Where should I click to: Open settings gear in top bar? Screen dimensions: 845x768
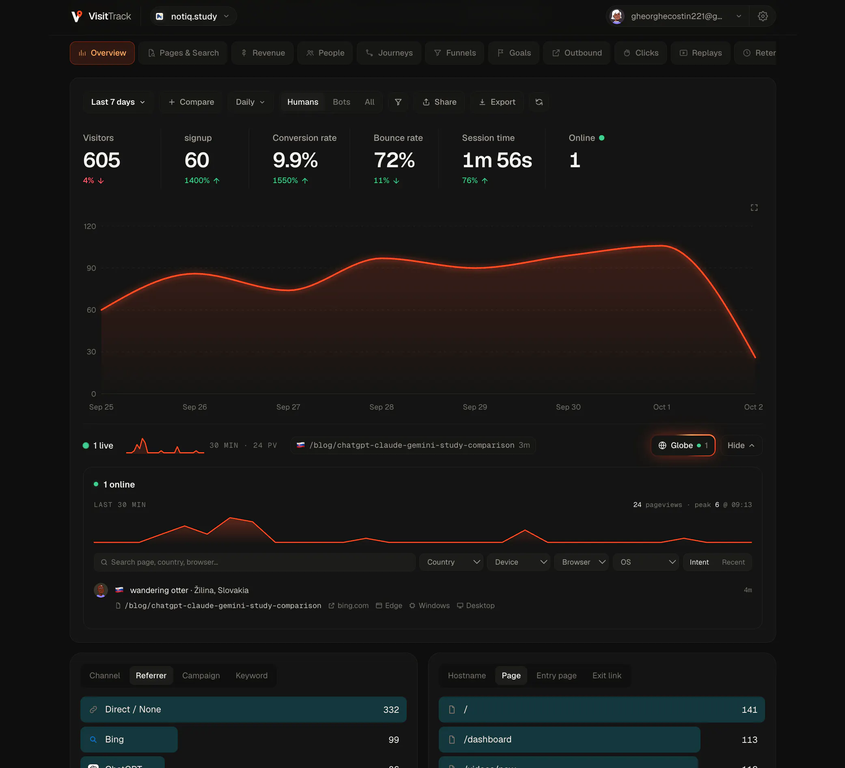pyautogui.click(x=763, y=16)
